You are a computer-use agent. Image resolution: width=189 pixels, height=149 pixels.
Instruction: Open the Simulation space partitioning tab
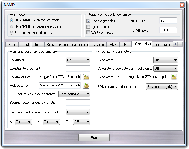(x=67, y=45)
